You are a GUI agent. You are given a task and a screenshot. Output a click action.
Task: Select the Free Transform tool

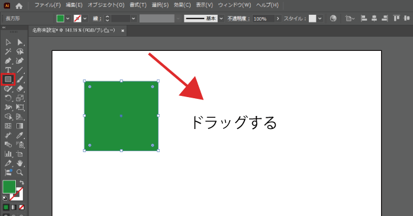[x=20, y=107]
